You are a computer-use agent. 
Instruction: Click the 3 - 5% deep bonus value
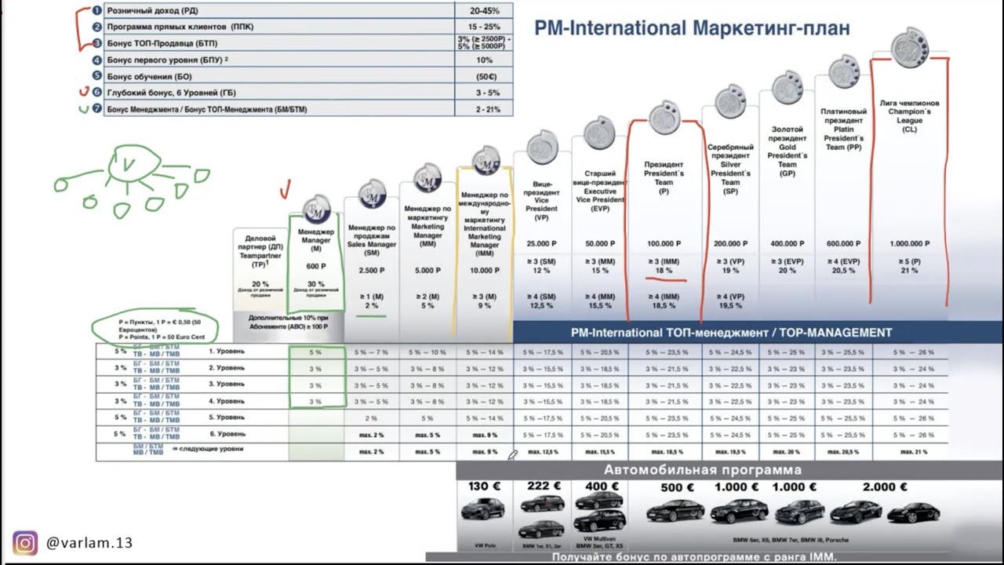point(487,93)
